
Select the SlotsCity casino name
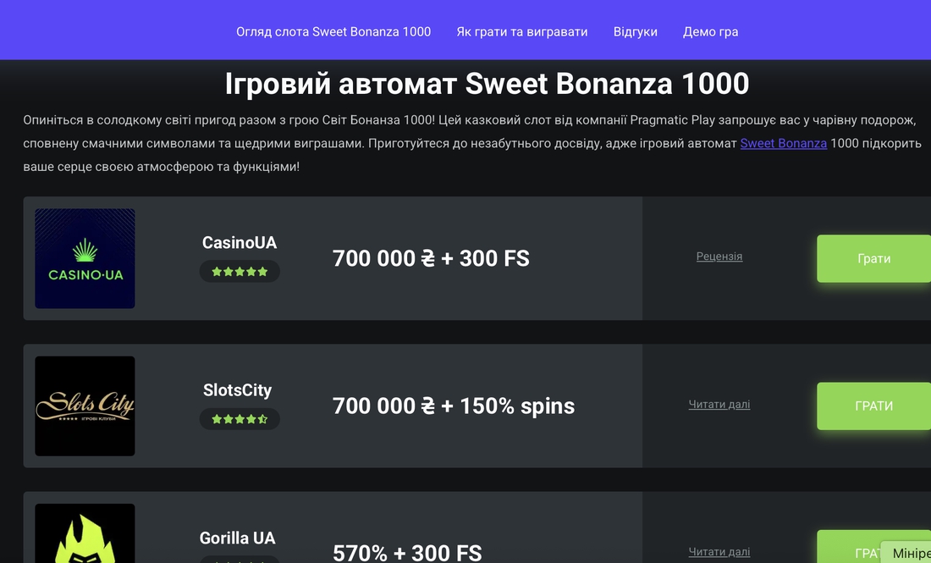[238, 390]
